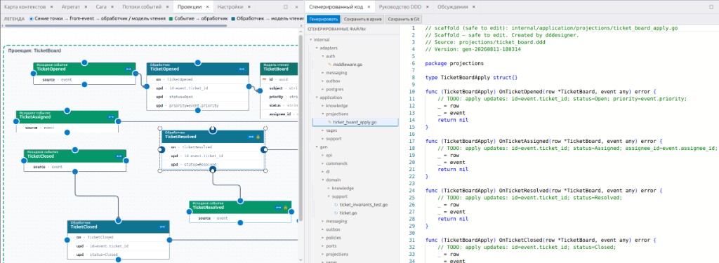Click the expand icon on TicketOpened handler node
Viewport: 719px width, 263px height.
242,69
